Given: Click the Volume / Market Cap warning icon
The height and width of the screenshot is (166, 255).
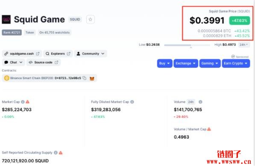Looking at the screenshot, I should coord(209,129).
